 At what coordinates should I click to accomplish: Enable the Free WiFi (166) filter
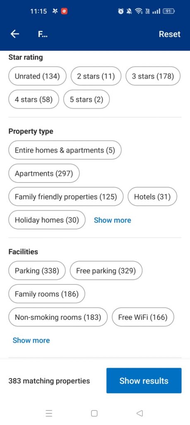pyautogui.click(x=143, y=317)
